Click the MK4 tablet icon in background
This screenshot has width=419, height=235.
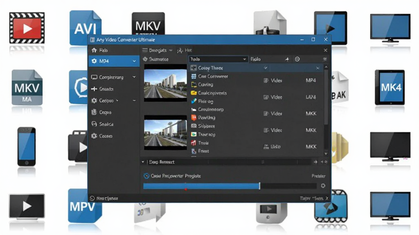[x=390, y=87]
